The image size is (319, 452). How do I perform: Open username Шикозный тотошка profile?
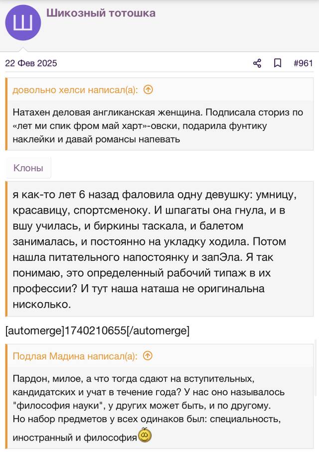point(101,13)
